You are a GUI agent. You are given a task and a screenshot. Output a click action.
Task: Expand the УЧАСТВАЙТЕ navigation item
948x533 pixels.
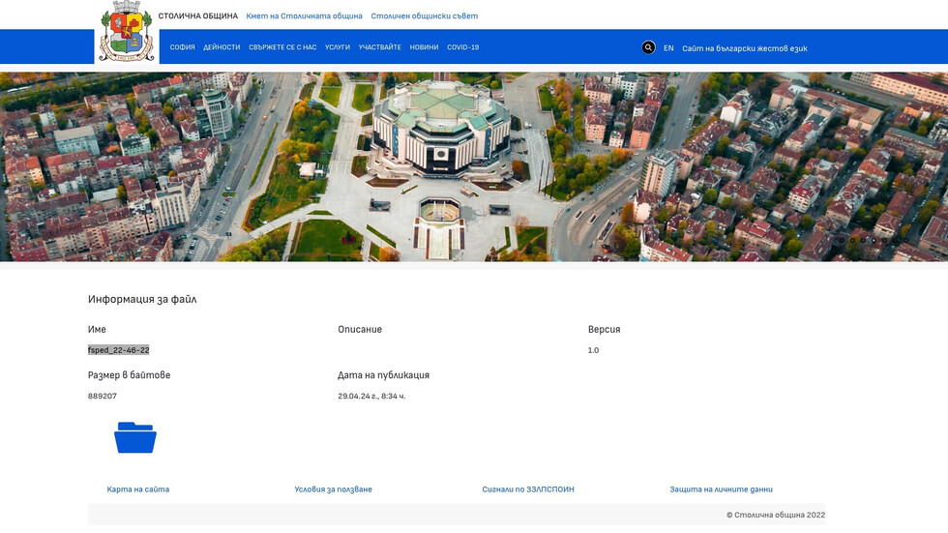(x=379, y=47)
